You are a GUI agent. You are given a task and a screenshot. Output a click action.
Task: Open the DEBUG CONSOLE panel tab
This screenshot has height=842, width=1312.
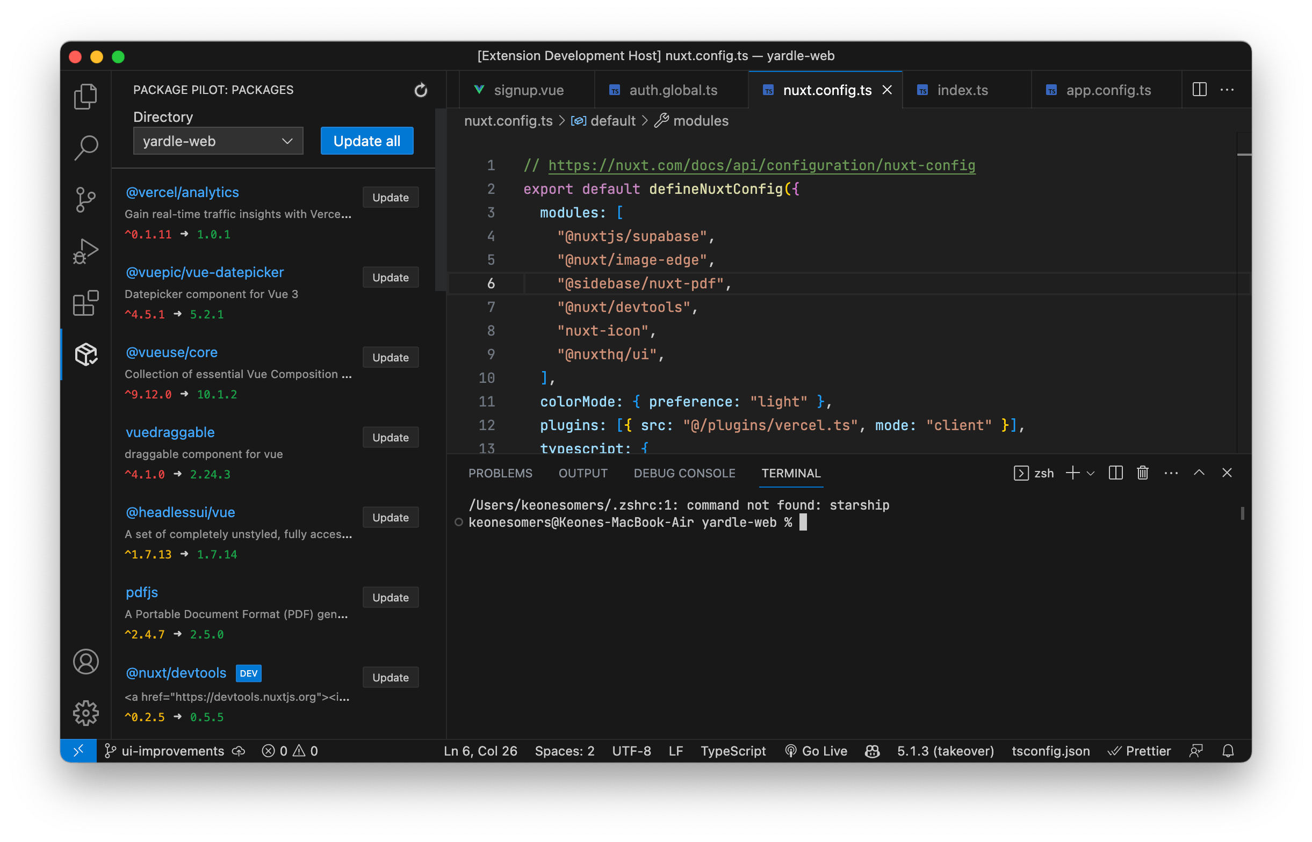coord(684,474)
